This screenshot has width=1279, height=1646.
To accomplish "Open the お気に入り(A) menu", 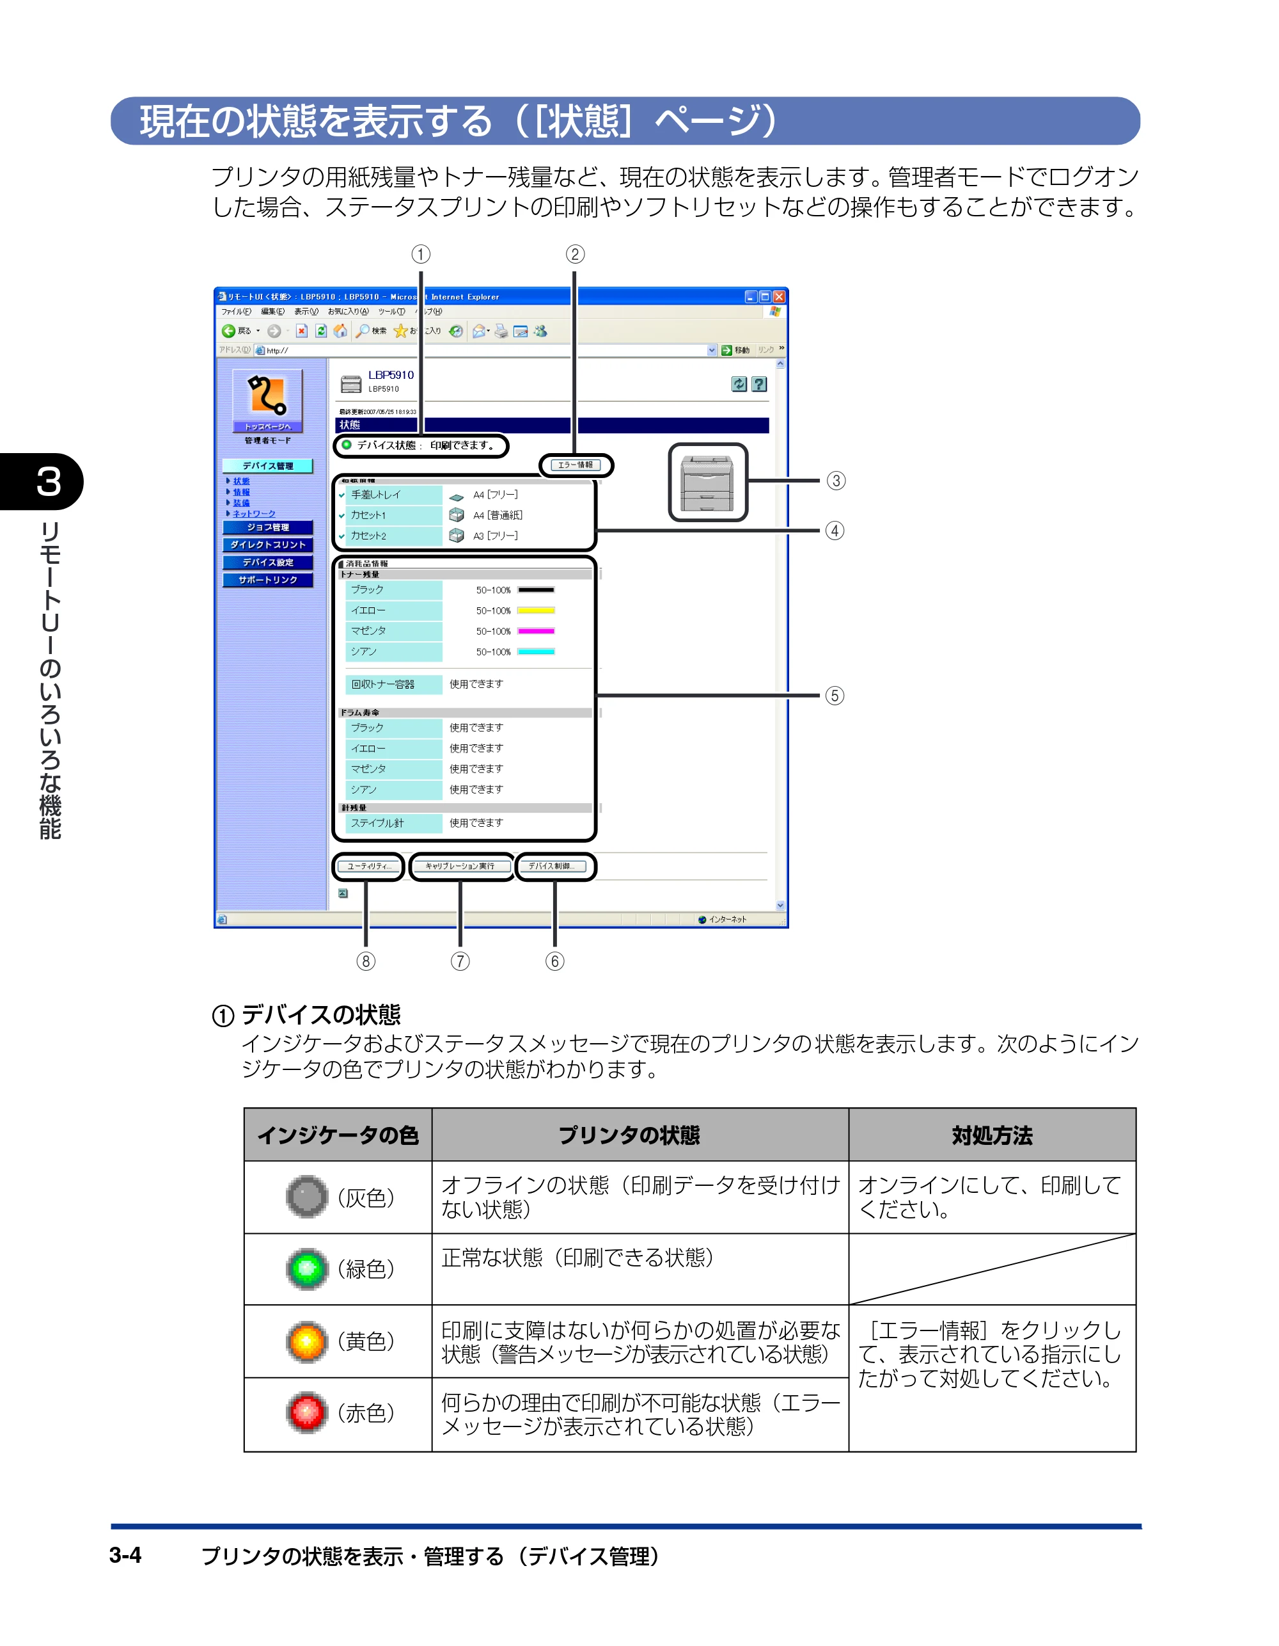I will [348, 311].
